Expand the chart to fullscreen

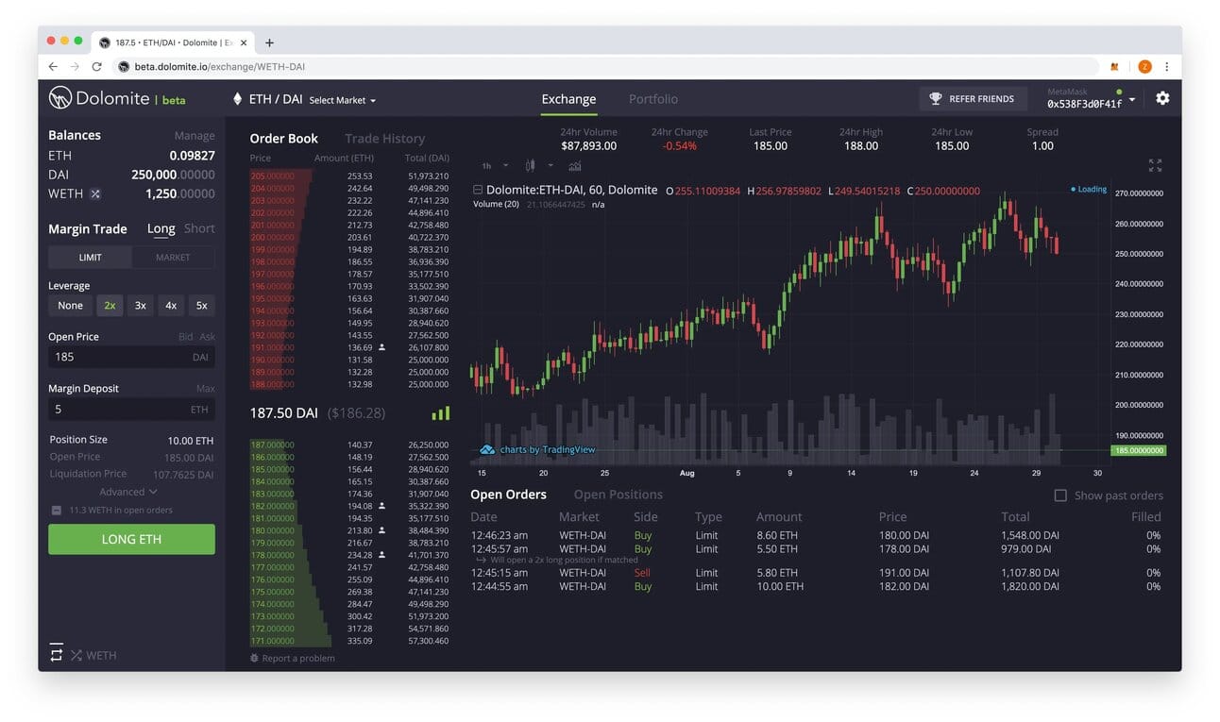(x=1155, y=165)
